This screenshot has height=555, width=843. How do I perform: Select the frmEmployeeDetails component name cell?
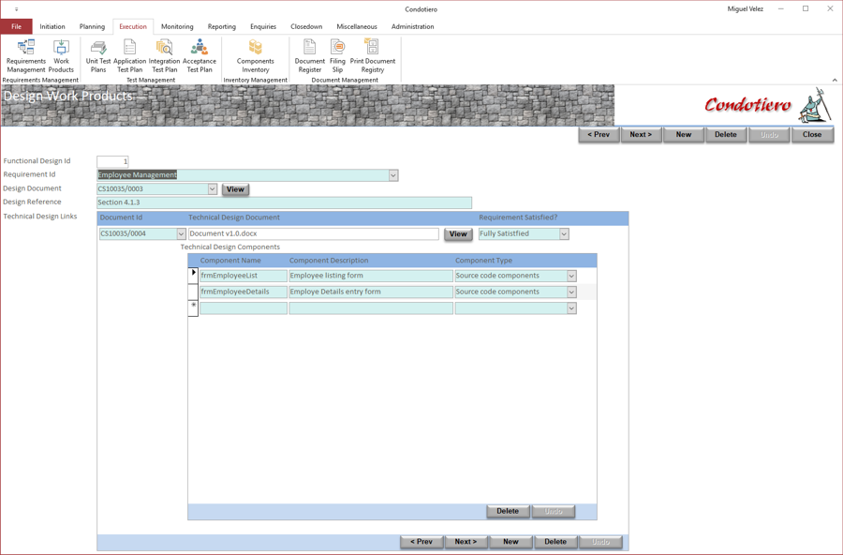[243, 292]
